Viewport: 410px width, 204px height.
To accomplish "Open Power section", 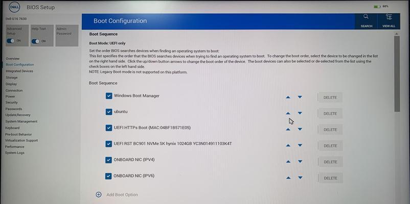I will click(10, 96).
